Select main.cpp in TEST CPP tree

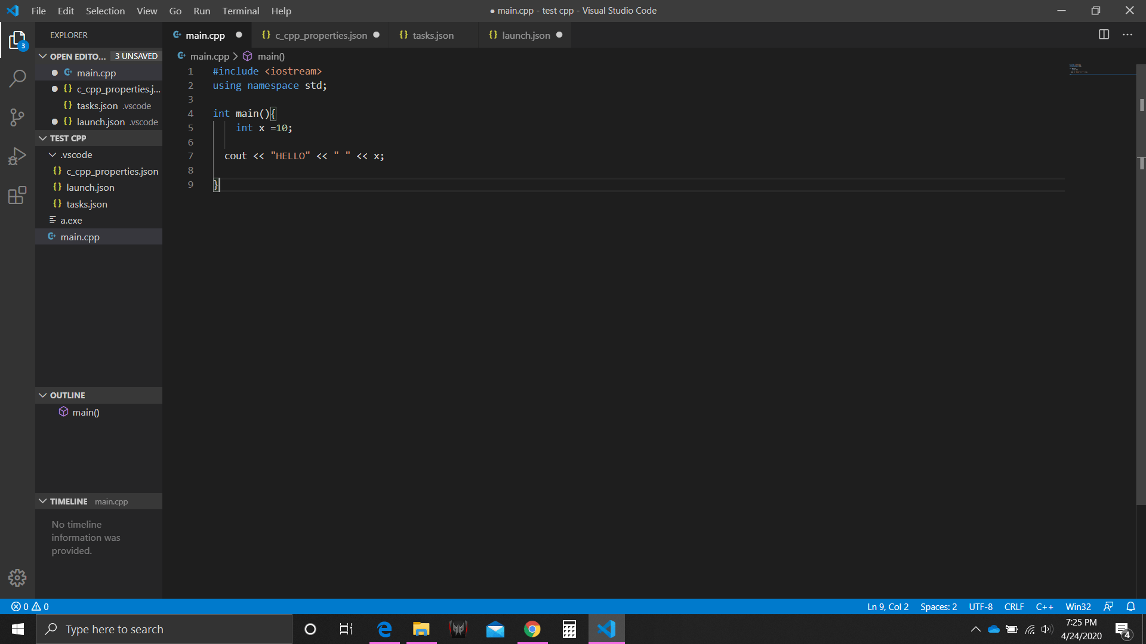pos(98,237)
